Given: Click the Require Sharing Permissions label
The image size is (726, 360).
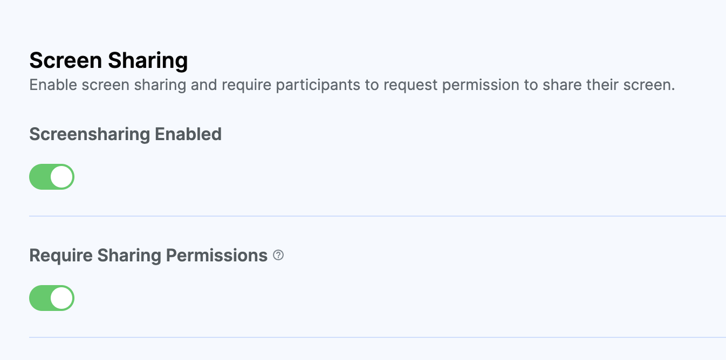Looking at the screenshot, I should click(148, 255).
